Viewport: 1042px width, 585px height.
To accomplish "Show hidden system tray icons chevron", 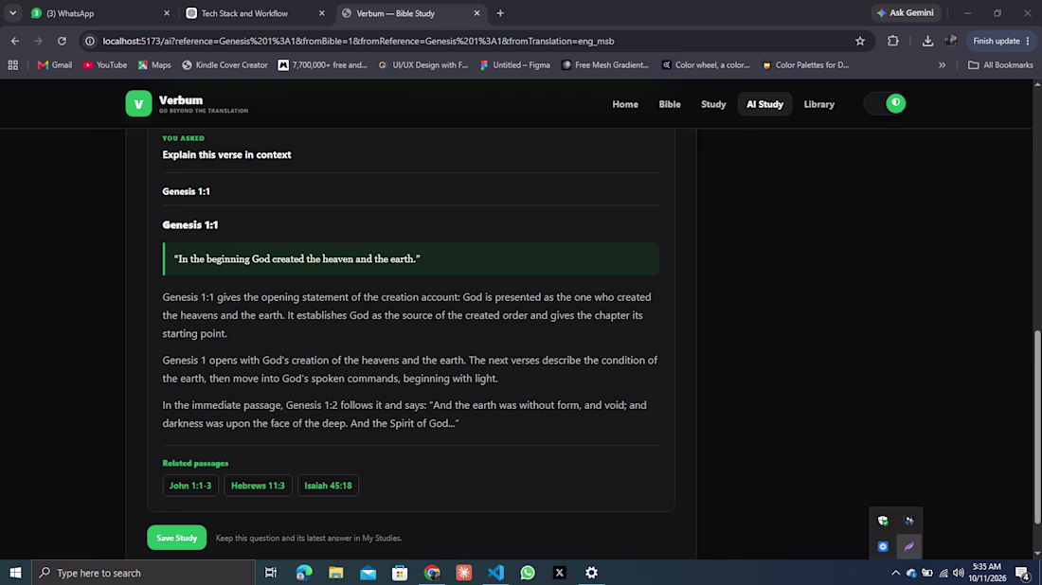I will pos(895,573).
